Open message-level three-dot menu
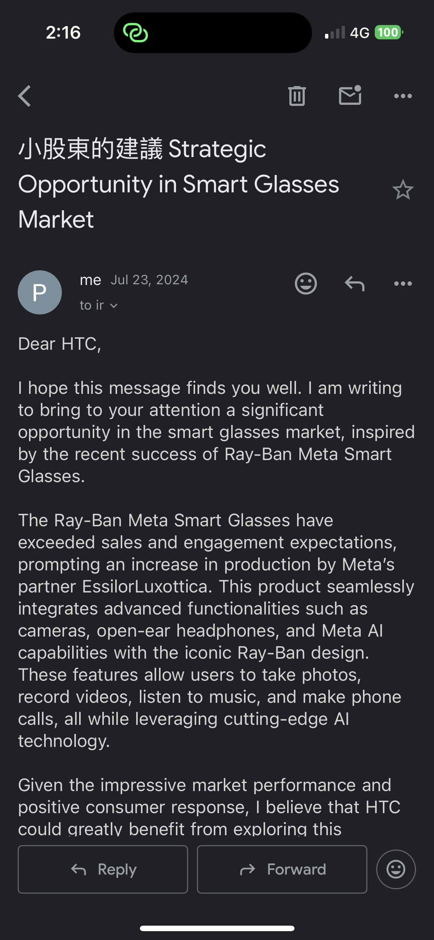The height and width of the screenshot is (940, 434). click(403, 284)
